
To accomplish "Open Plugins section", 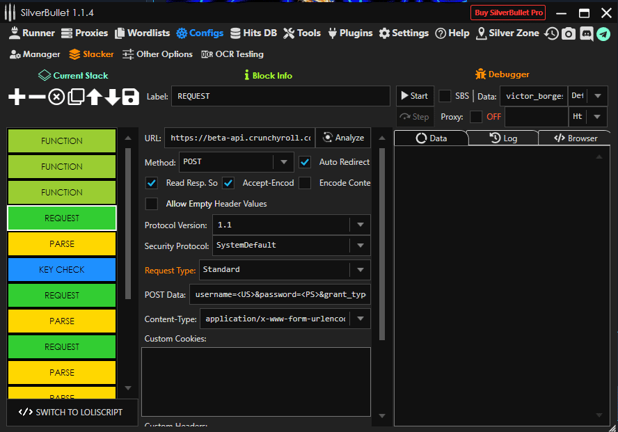I will (x=350, y=33).
